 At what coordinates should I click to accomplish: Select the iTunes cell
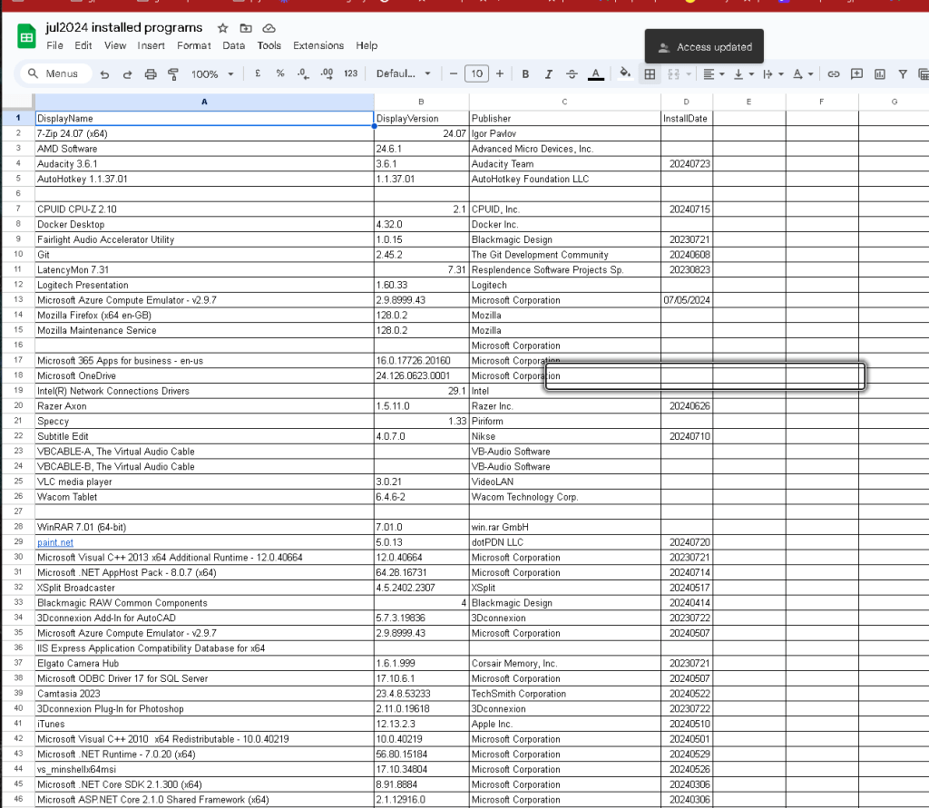click(204, 724)
